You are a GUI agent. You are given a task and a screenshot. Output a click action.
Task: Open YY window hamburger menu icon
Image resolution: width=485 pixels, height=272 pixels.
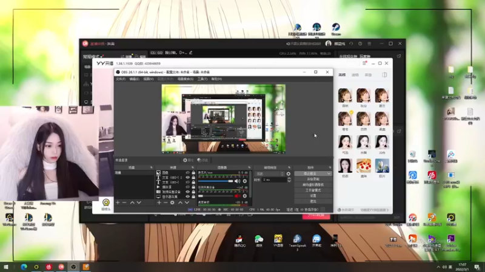pos(364,63)
